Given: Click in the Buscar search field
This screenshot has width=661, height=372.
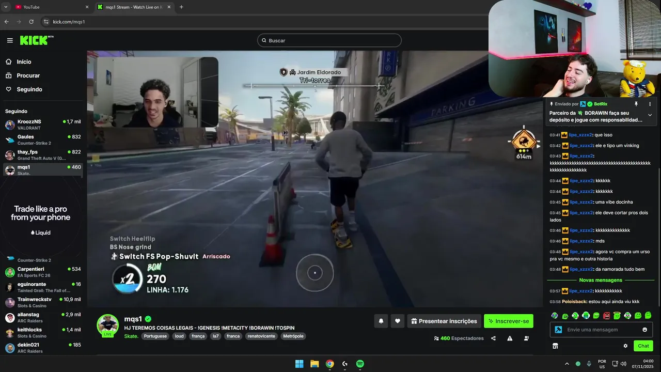Looking at the screenshot, I should pos(329,40).
